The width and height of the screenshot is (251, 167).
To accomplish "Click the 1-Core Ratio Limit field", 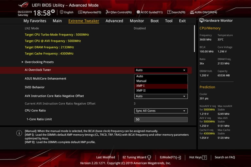I will tap(161, 119).
